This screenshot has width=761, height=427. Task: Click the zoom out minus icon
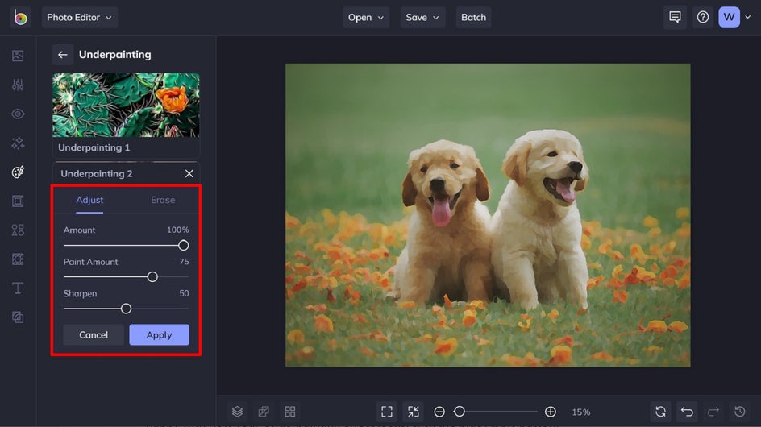coord(439,412)
